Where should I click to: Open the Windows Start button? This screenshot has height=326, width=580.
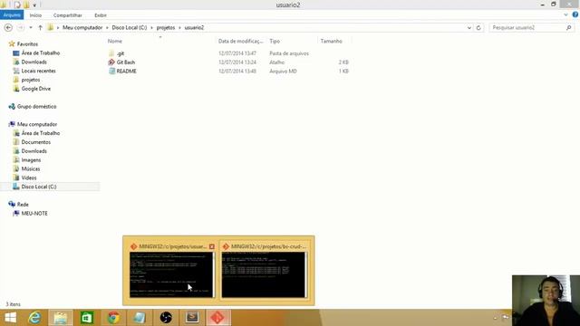click(x=10, y=318)
